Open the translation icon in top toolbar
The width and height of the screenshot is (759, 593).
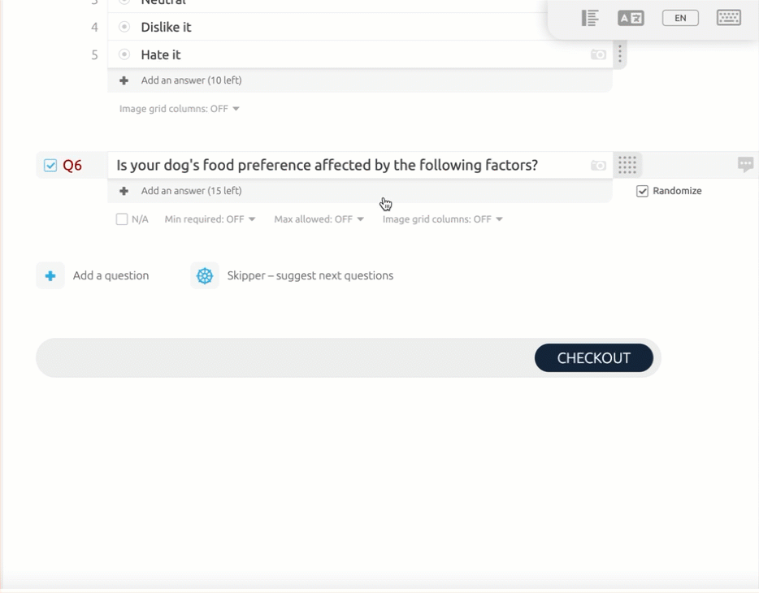[631, 18]
